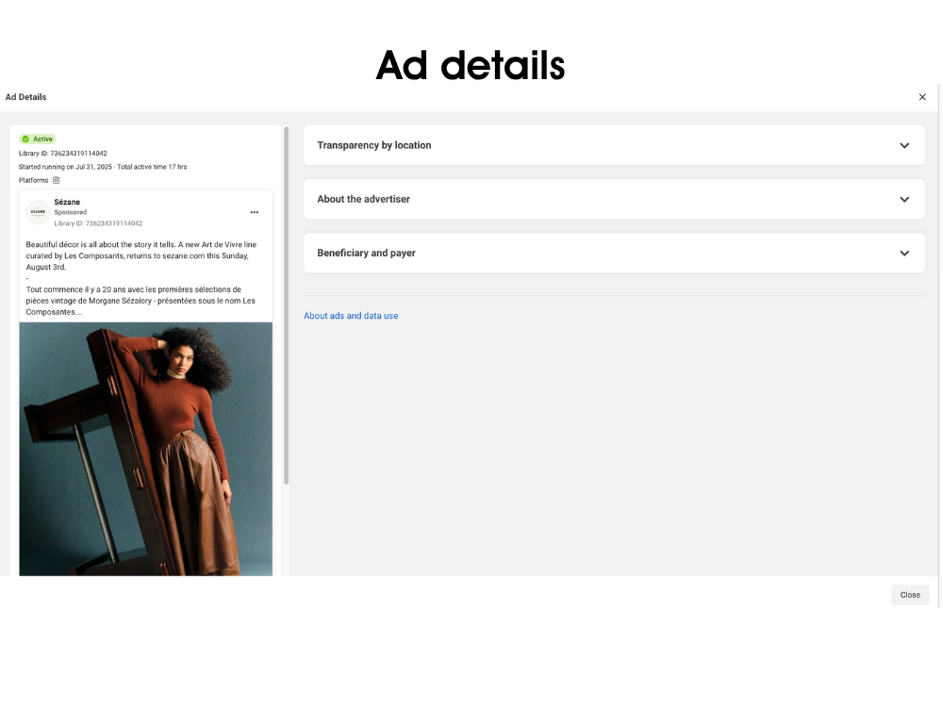This screenshot has width=943, height=707.
Task: Open the three-dot menu on the Sézane ad
Action: 255,212
